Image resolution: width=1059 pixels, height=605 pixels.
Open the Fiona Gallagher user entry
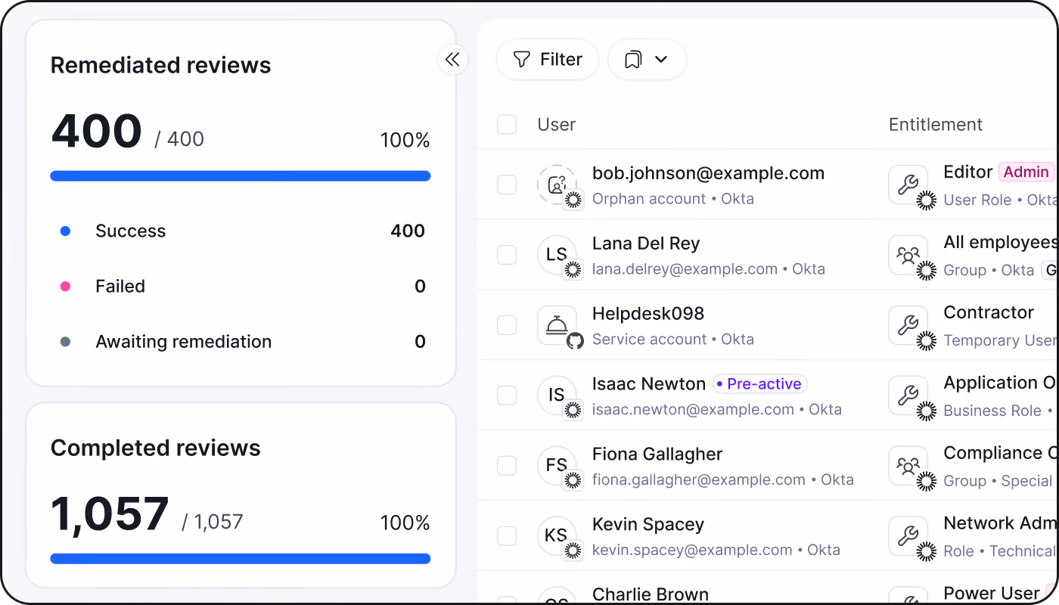(x=657, y=454)
